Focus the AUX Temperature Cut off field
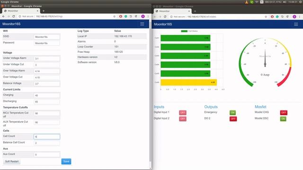Image resolution: width=303 pixels, height=170 pixels. click(x=47, y=122)
